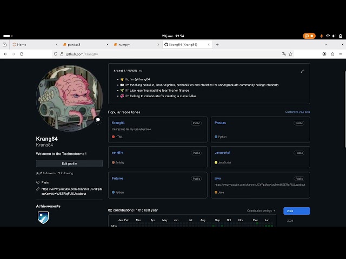Click the translate page icon in address bar

(284, 54)
